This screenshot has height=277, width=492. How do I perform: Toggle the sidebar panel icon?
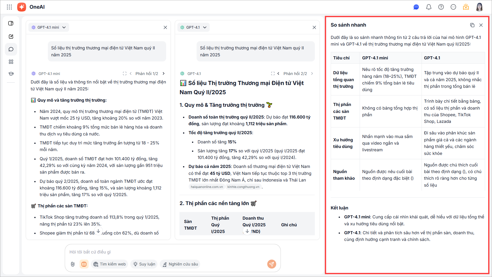pyautogui.click(x=11, y=23)
